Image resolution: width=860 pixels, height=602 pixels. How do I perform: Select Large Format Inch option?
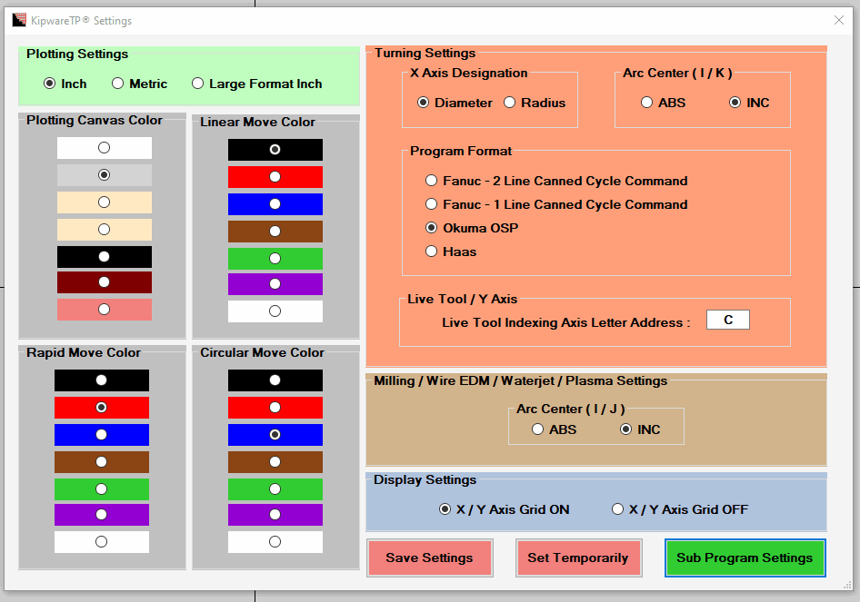[256, 84]
